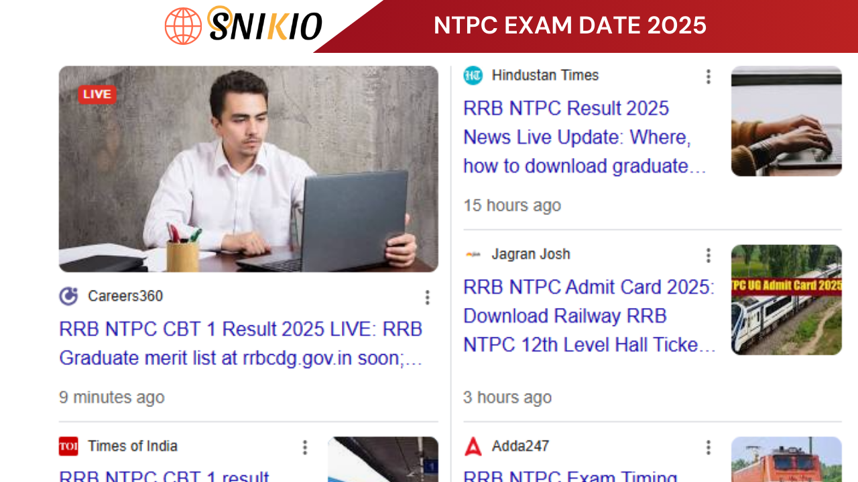Click the Hindustan Times source name
This screenshot has height=482, width=858.
(x=545, y=76)
